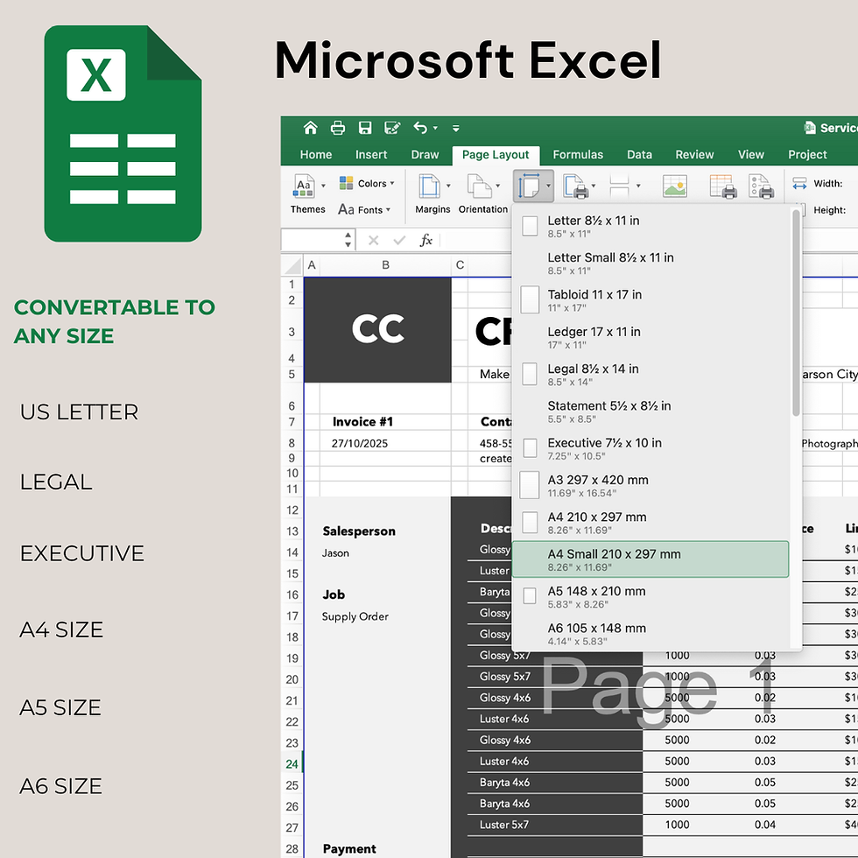858x858 pixels.
Task: Open the Customize Quick Access Toolbar icon
Action: click(456, 128)
